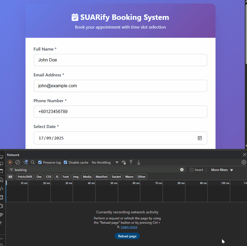Viewport: 247px width, 246px height.
Task: Click the SUARify Booking System heading
Action: (125, 17)
